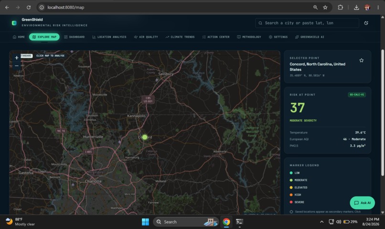
Task: Open the Dashboard tab
Action: click(x=75, y=37)
